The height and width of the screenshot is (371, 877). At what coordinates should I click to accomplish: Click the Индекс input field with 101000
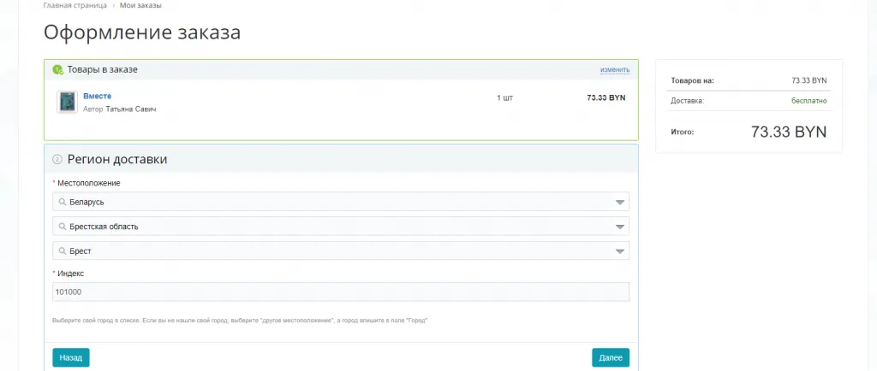coord(341,291)
